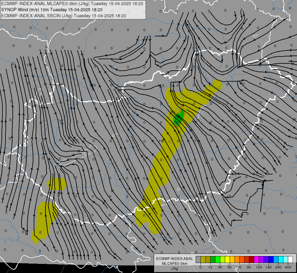Click the SBCIN title line
The width and height of the screenshot is (297, 273).
click(64, 16)
